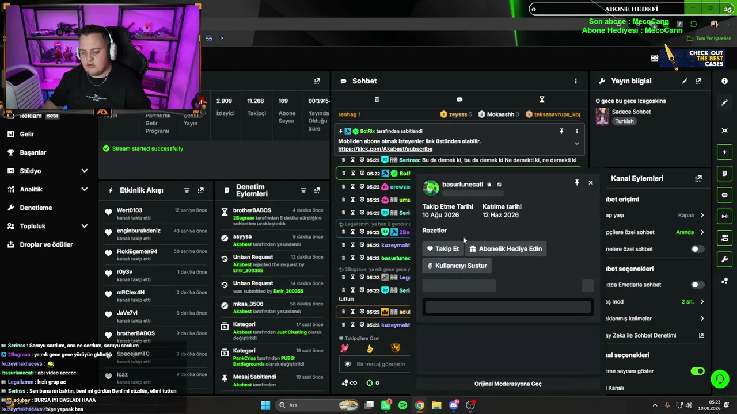Image resolution: width=737 pixels, height=414 pixels.
Task: Open the green headset support button
Action: point(720,379)
